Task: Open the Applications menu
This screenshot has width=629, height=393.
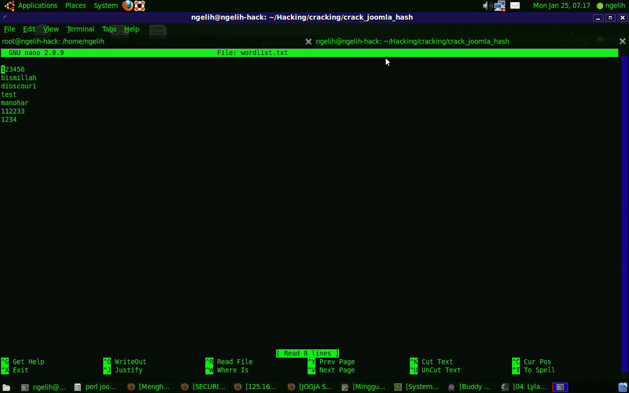Action: (x=38, y=6)
